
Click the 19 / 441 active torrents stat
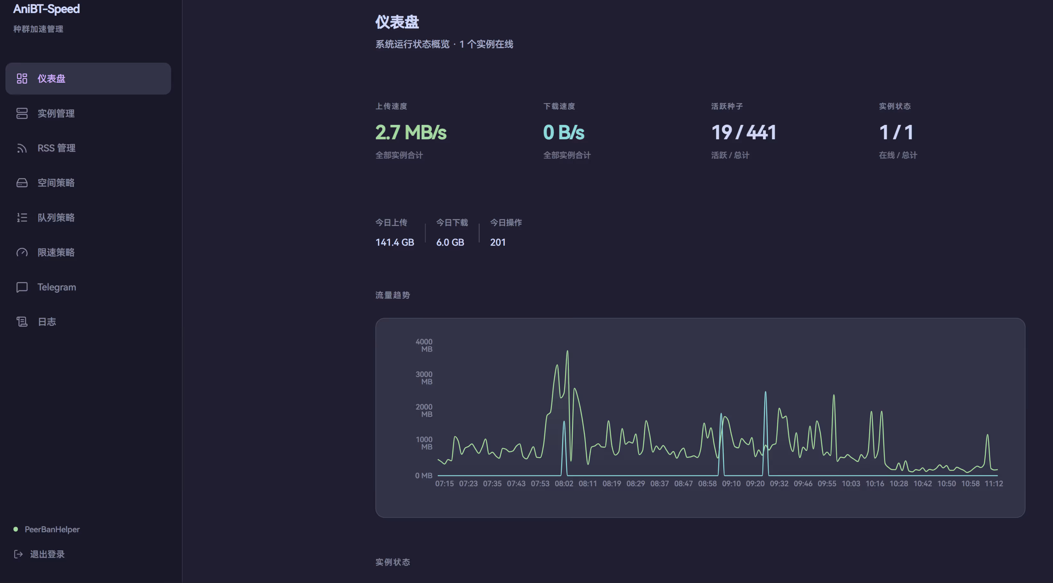point(743,132)
